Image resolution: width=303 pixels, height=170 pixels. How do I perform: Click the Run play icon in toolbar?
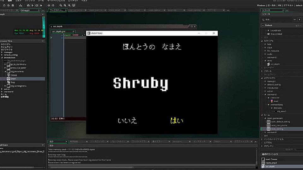pos(33,5)
